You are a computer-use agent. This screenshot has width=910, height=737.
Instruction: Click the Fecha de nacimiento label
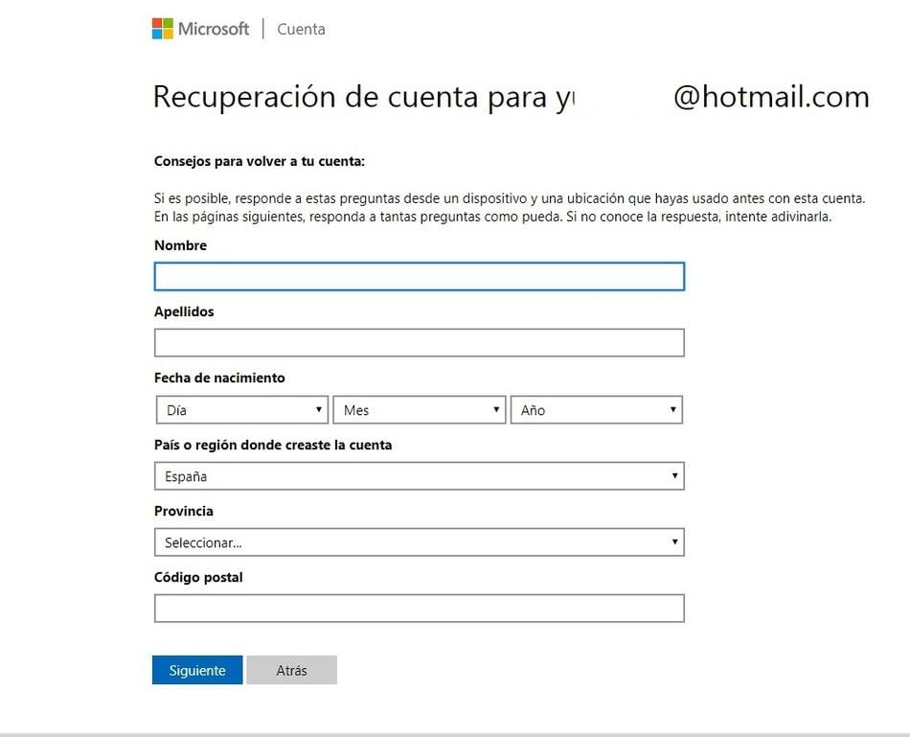[x=219, y=378]
